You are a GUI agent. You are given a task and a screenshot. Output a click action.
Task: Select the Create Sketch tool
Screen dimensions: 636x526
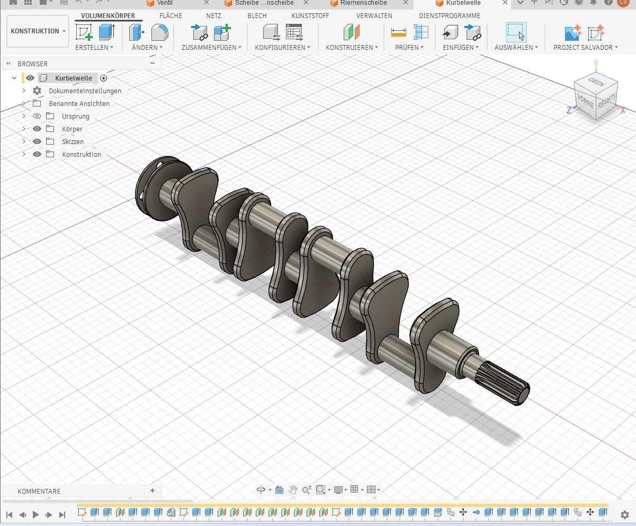coord(84,33)
